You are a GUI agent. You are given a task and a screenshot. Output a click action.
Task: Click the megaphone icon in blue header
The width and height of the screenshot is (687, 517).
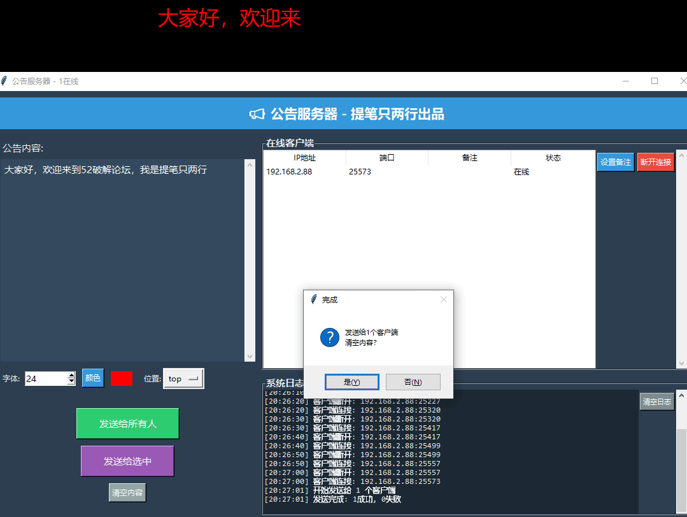tap(257, 114)
